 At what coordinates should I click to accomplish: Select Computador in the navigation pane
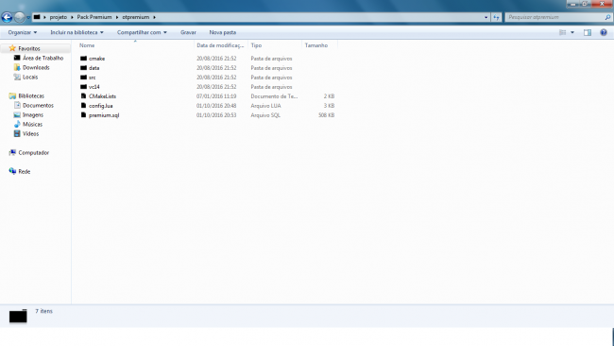pos(34,153)
